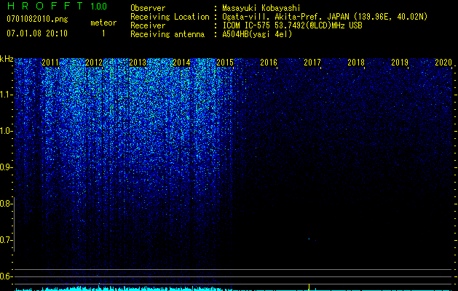Click the yellow detection spike at 2017
The width and height of the screenshot is (458, 291).
tap(309, 287)
